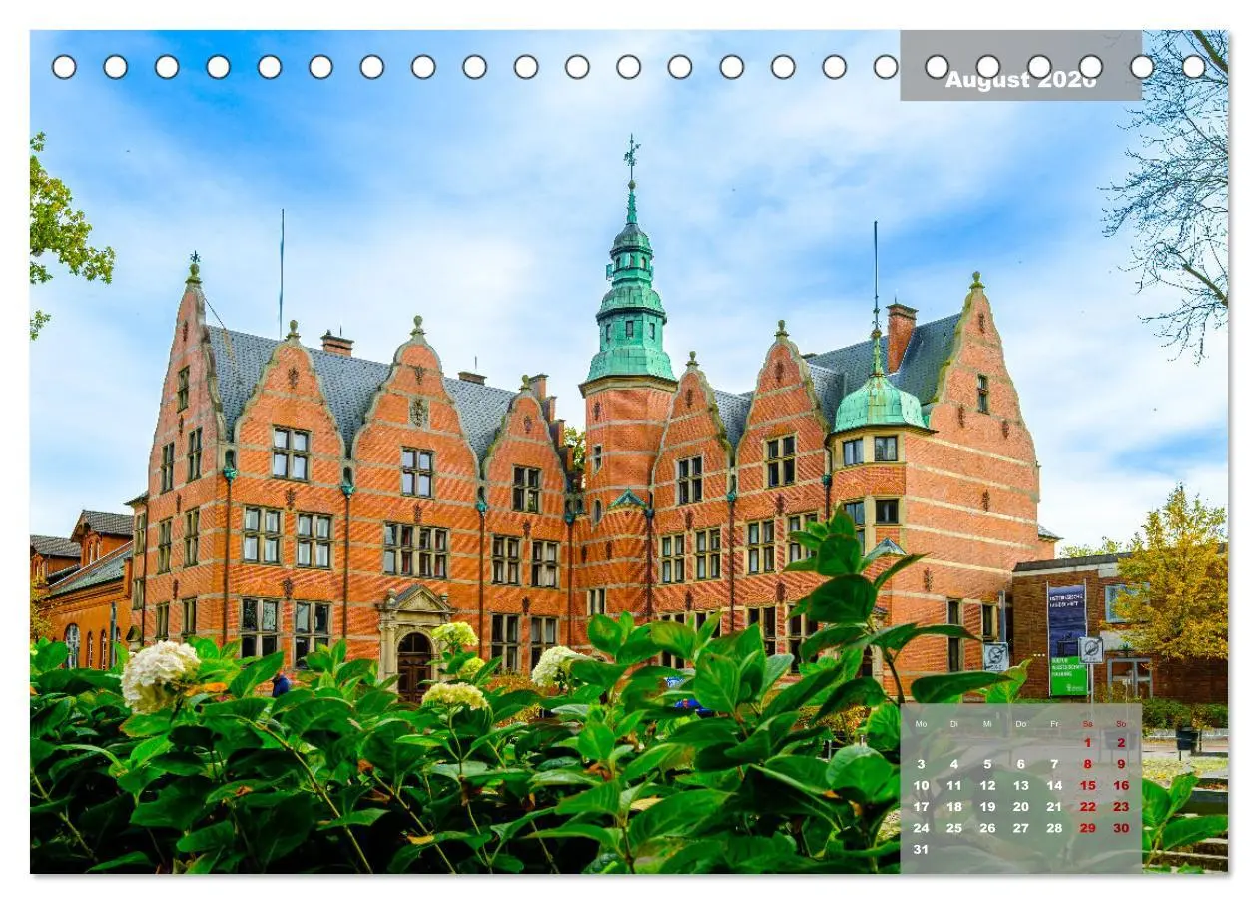Choose red date 9 in the calendar
The width and height of the screenshot is (1258, 904).
1121,764
